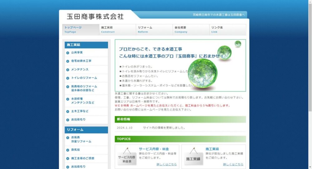Open the リンク集 Link tab

[228, 30]
